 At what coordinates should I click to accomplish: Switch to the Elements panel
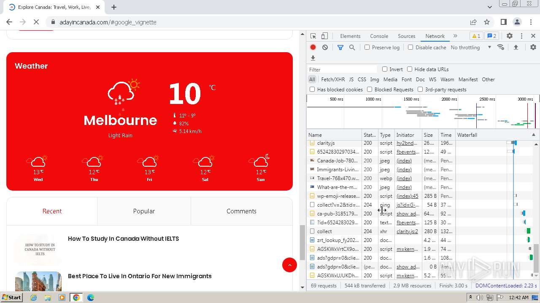[x=350, y=36]
